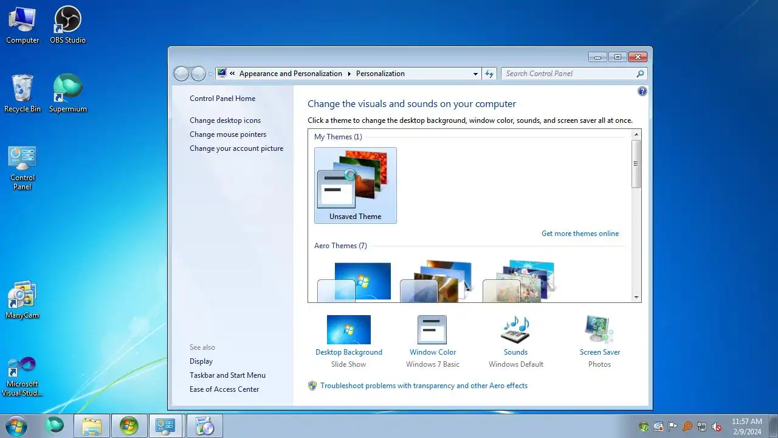Open Action Center flag tray icon

[673, 426]
